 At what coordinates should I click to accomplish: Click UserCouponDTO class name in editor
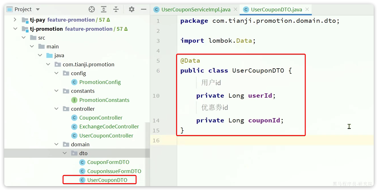point(258,71)
